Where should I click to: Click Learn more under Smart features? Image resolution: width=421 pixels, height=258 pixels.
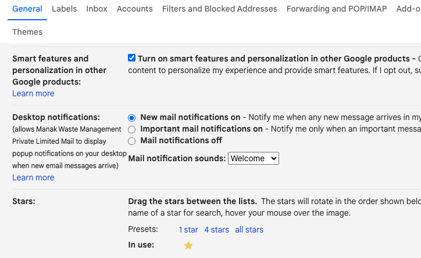tap(33, 93)
